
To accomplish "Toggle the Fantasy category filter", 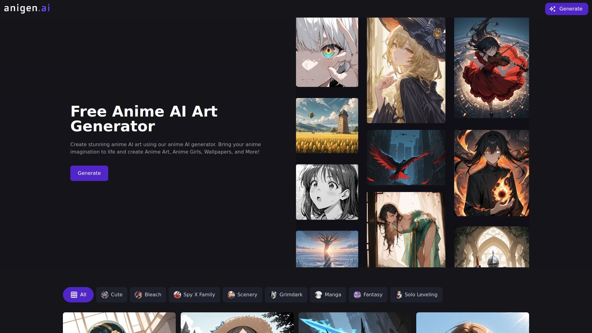I will click(368, 294).
